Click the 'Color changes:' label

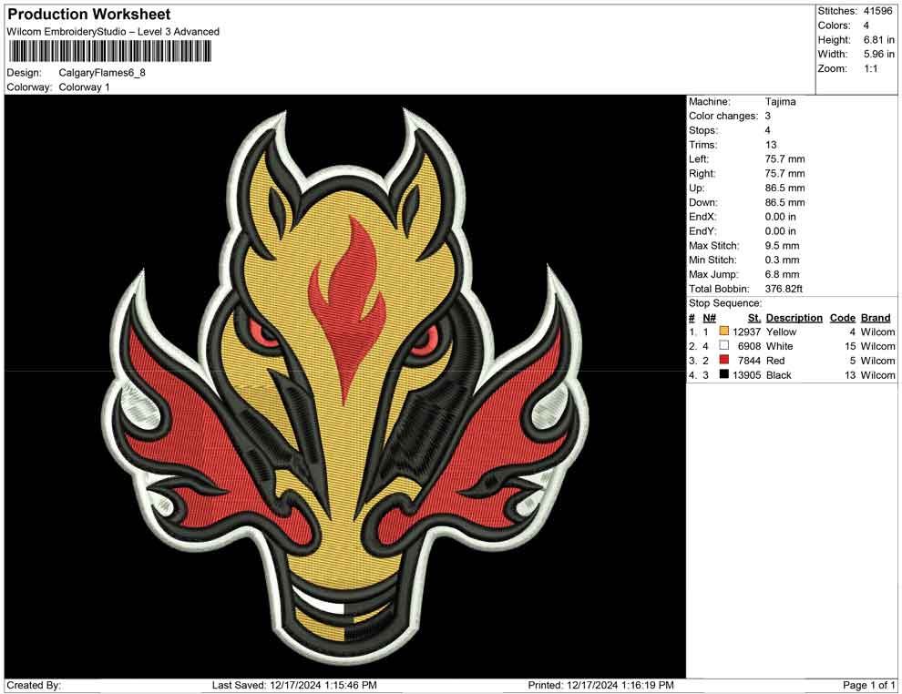(x=723, y=116)
